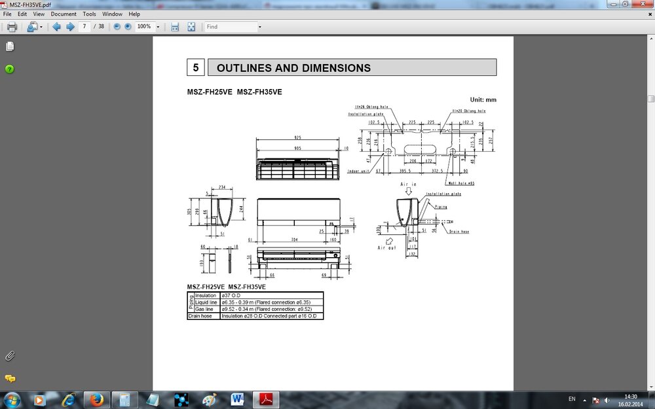Open the Tools menu
655x409 pixels.
[89, 14]
